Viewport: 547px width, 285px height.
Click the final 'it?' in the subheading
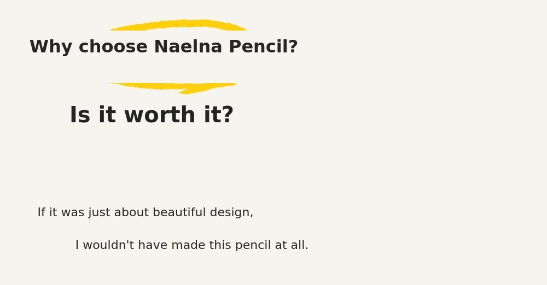coord(219,116)
